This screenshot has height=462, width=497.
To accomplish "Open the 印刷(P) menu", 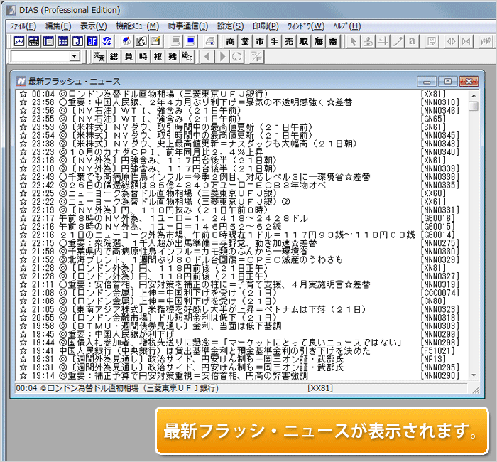I will click(265, 26).
